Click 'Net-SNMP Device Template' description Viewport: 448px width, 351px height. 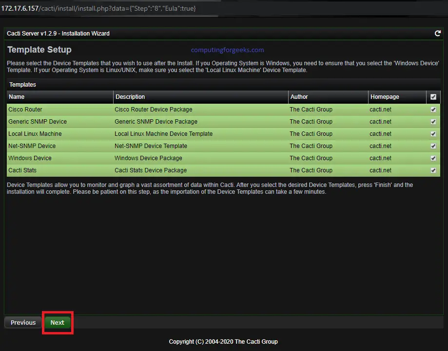coord(151,146)
